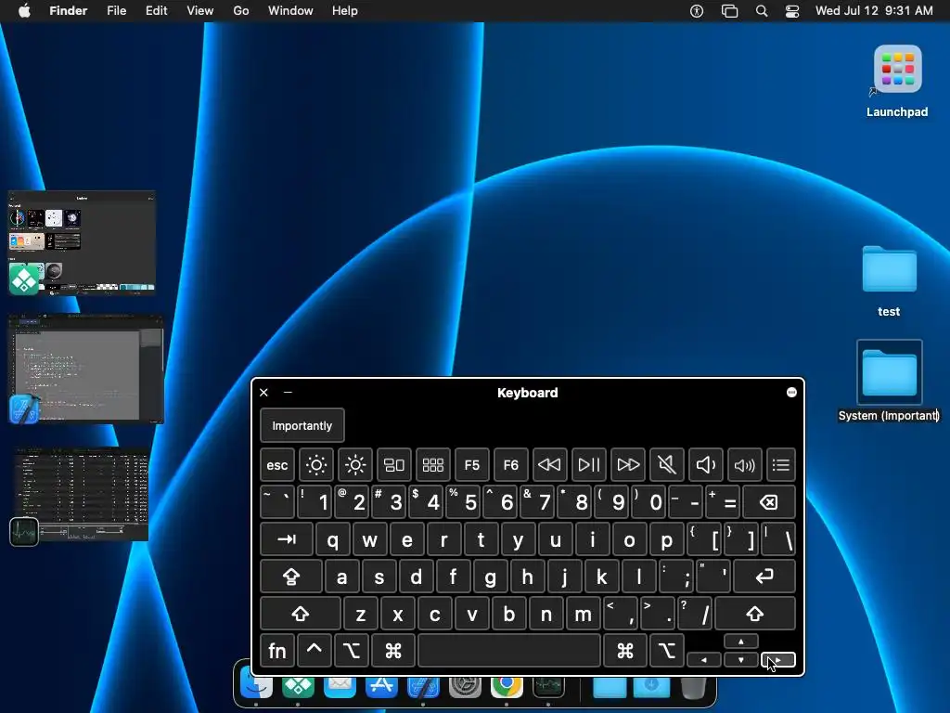Toggle the right command modifier key
Screen dimensions: 950x713
[x=625, y=651]
